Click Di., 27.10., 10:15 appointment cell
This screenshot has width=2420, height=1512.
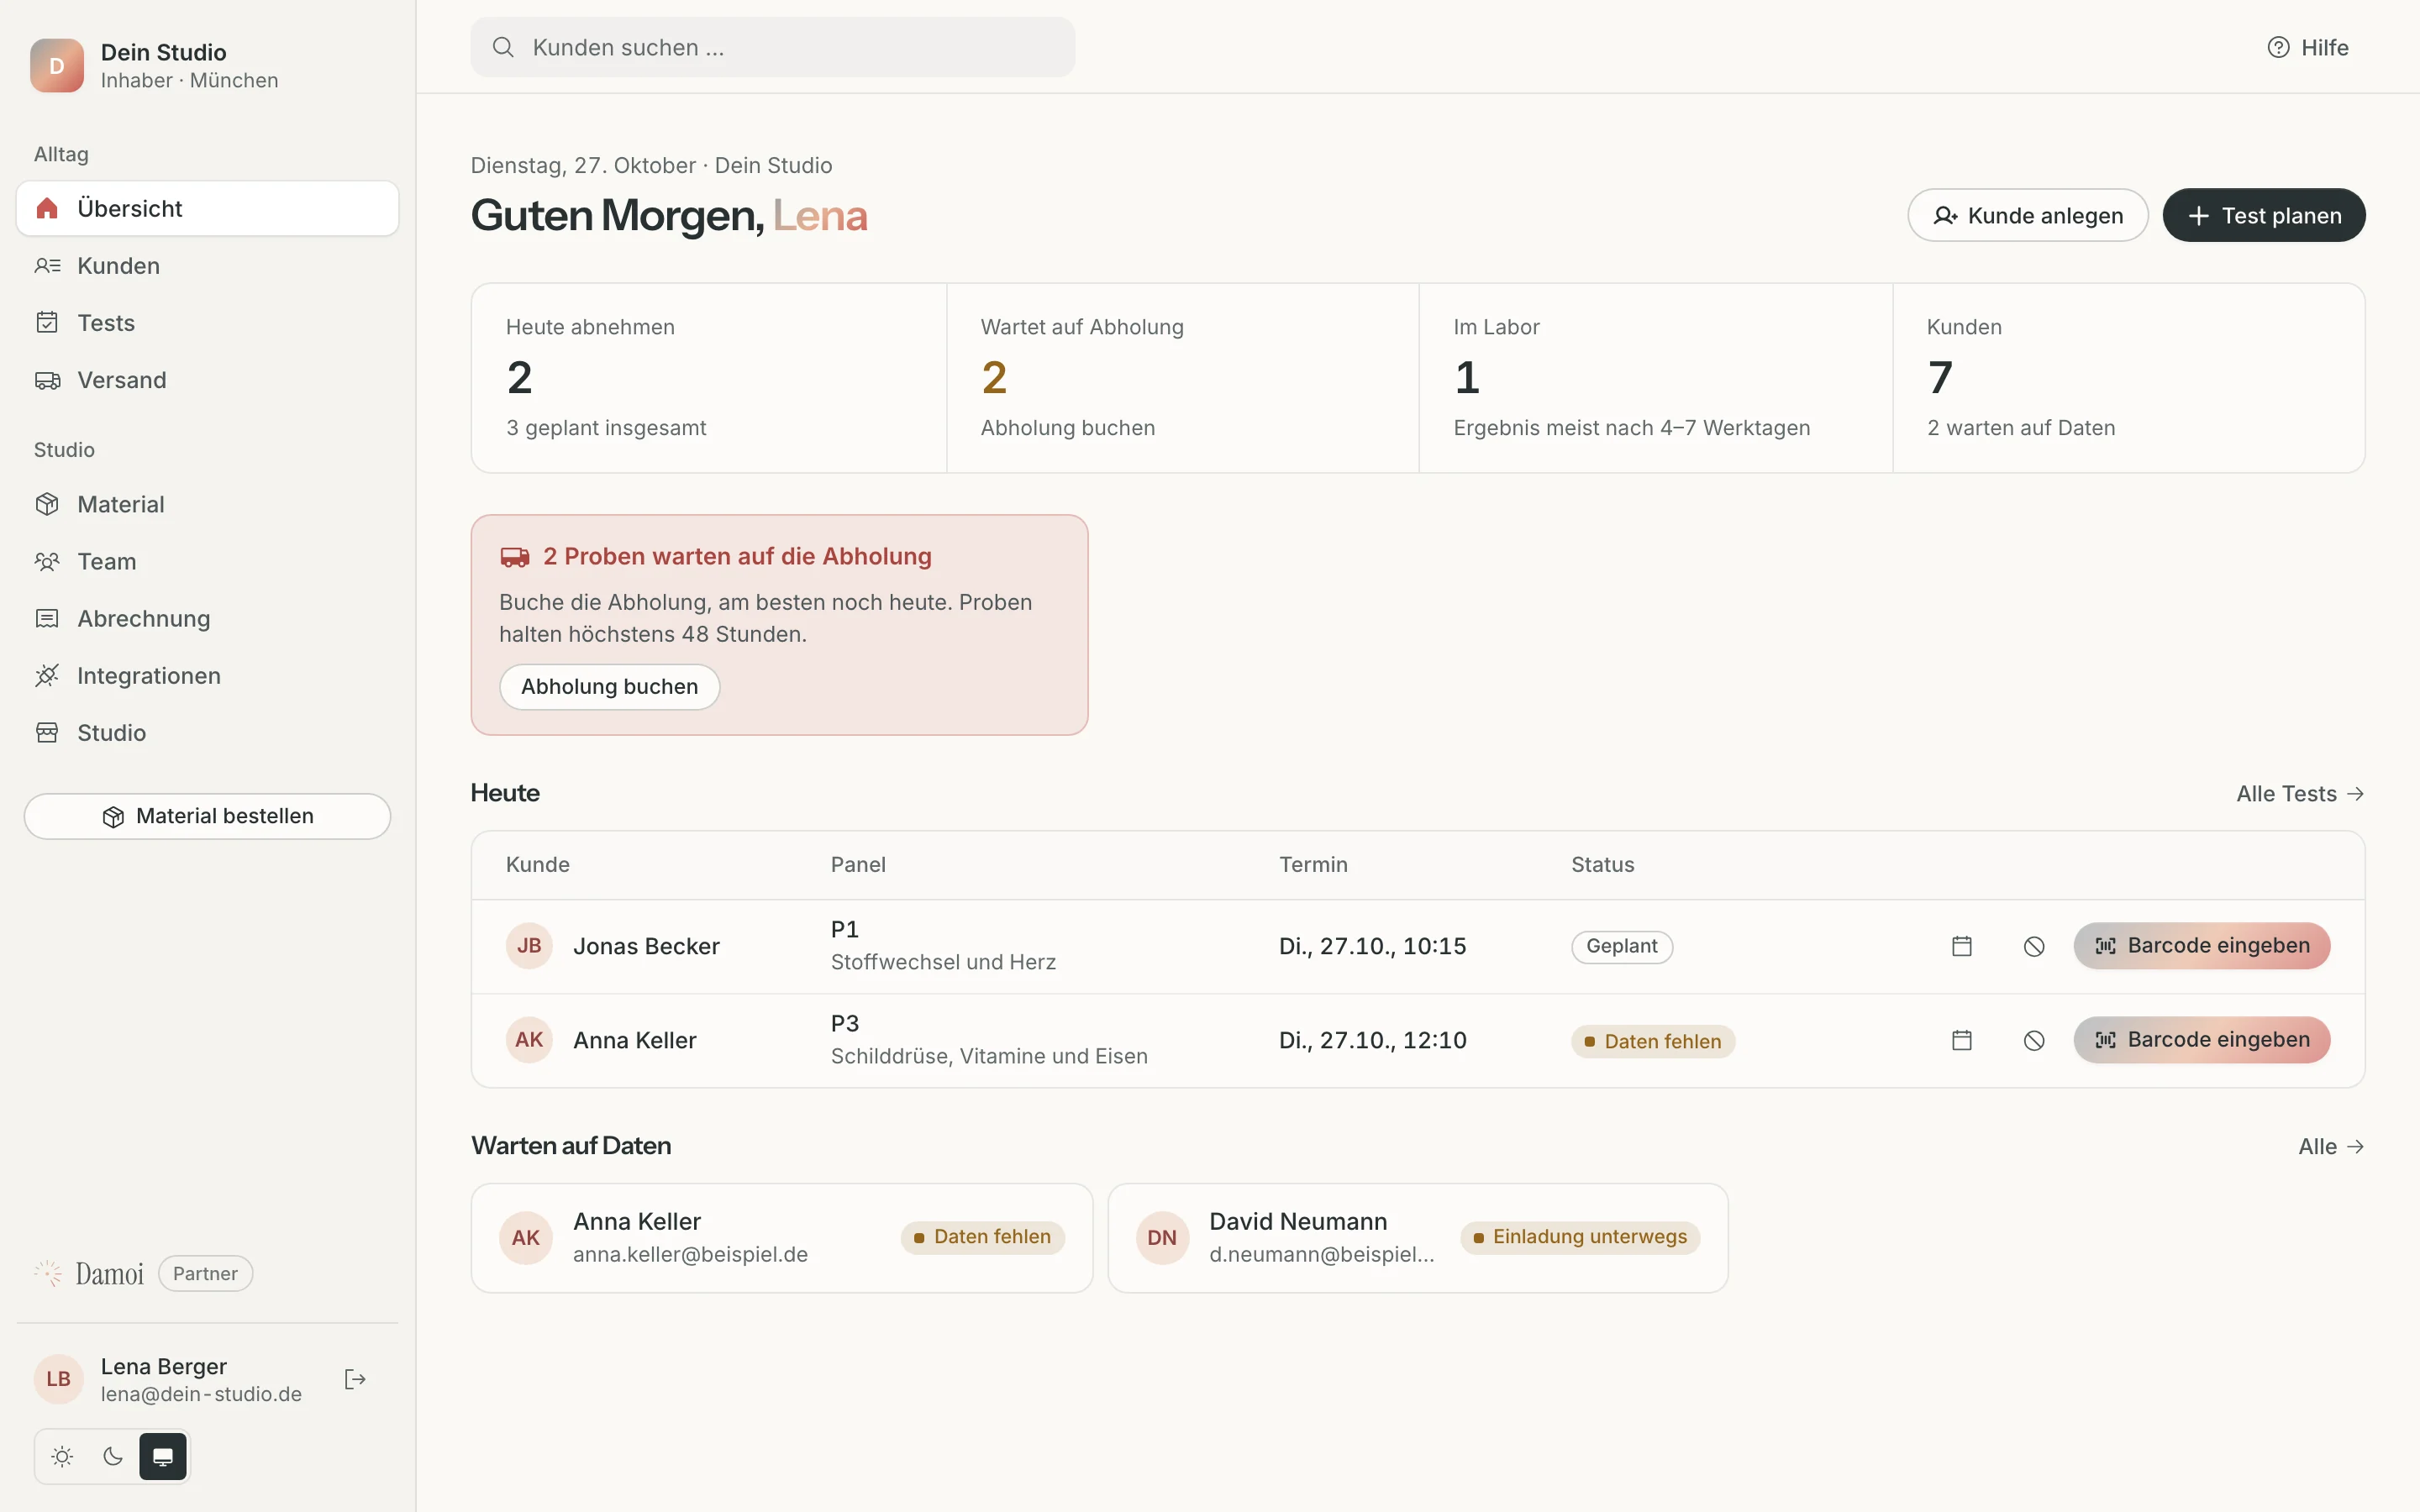pos(1372,946)
